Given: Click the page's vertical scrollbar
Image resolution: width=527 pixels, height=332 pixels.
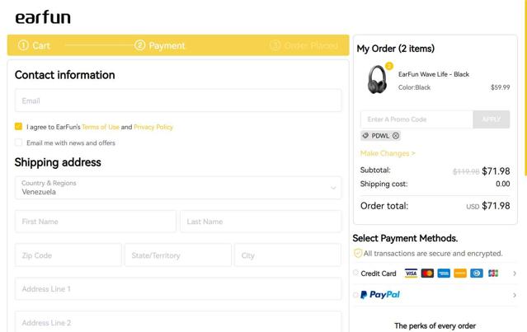Looking at the screenshot, I should pyautogui.click(x=525, y=87).
